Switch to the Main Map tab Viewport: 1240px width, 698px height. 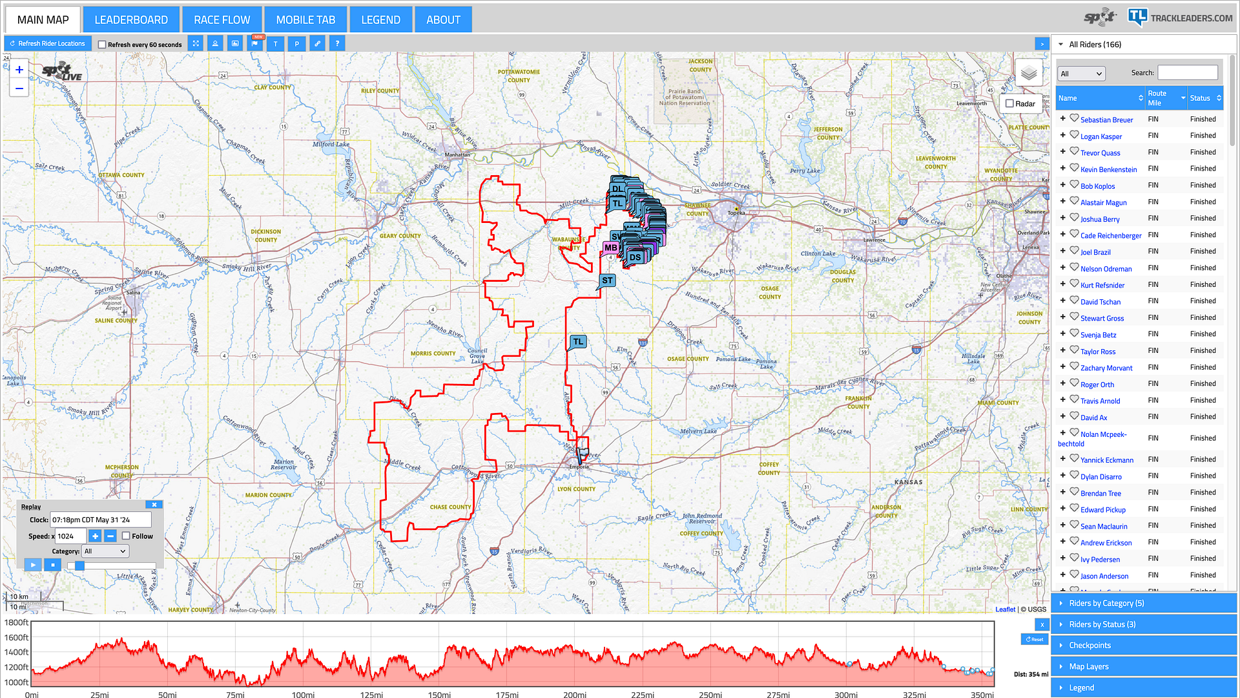[x=43, y=19]
